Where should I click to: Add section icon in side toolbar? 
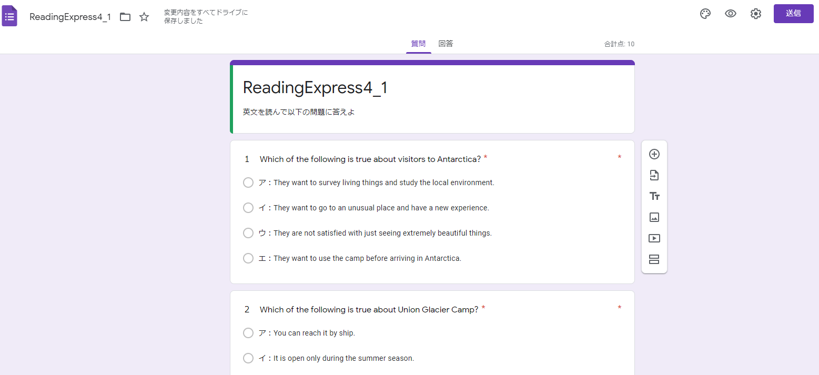[x=654, y=259]
